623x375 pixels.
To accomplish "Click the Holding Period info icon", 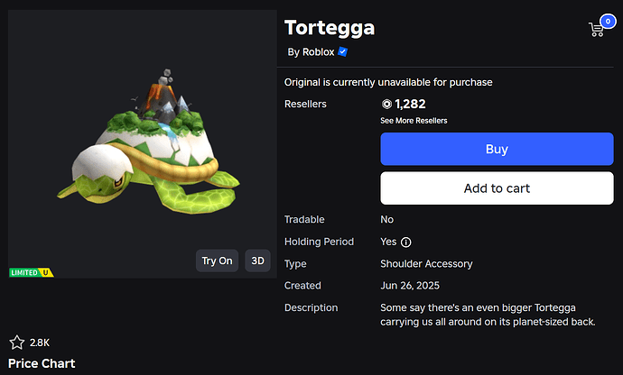I will click(x=406, y=242).
